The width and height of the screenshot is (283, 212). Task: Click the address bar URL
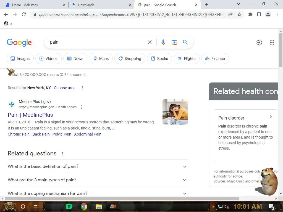(x=132, y=14)
